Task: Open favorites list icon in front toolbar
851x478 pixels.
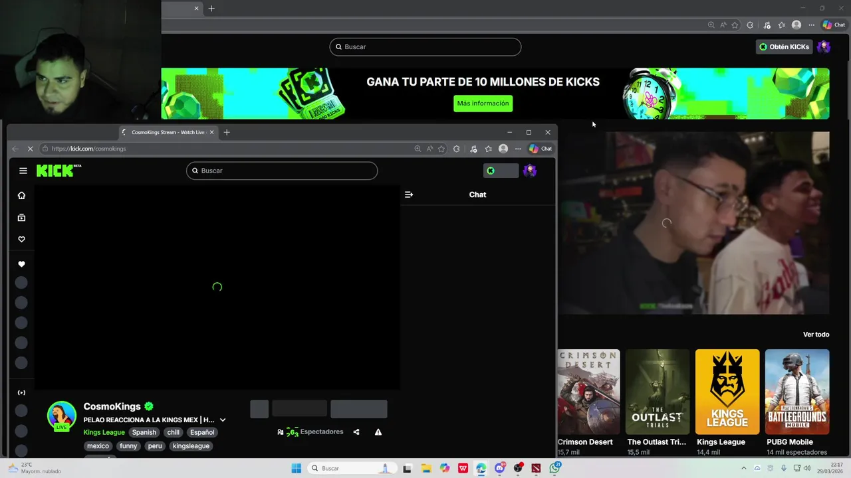Action: (489, 149)
